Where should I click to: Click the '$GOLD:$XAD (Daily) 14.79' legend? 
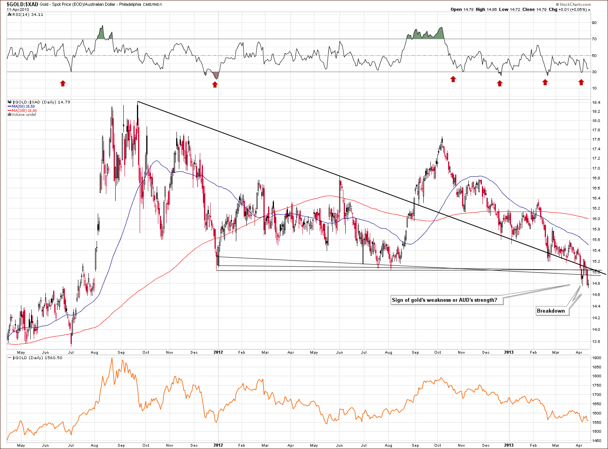tap(41, 102)
